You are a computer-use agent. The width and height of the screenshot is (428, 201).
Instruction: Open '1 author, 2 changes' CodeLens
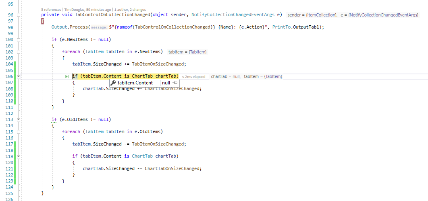click(130, 10)
